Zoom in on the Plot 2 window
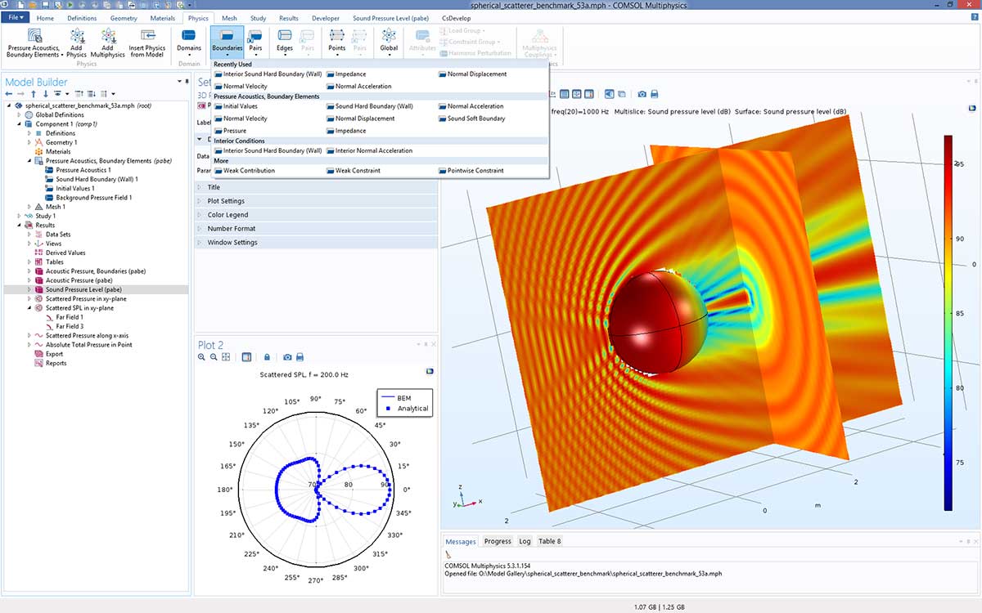Screen dimensions: 982x613 (202, 357)
